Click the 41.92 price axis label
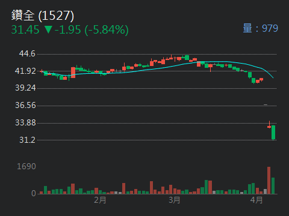This screenshot has width=289, height=216. click(x=25, y=71)
